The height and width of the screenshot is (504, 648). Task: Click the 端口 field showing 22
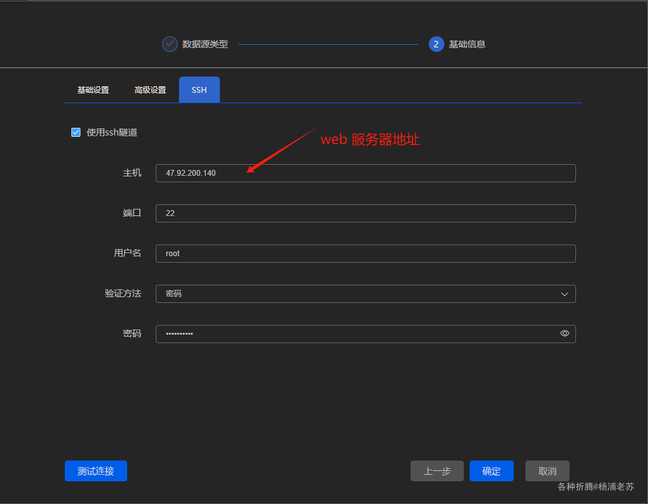365,213
